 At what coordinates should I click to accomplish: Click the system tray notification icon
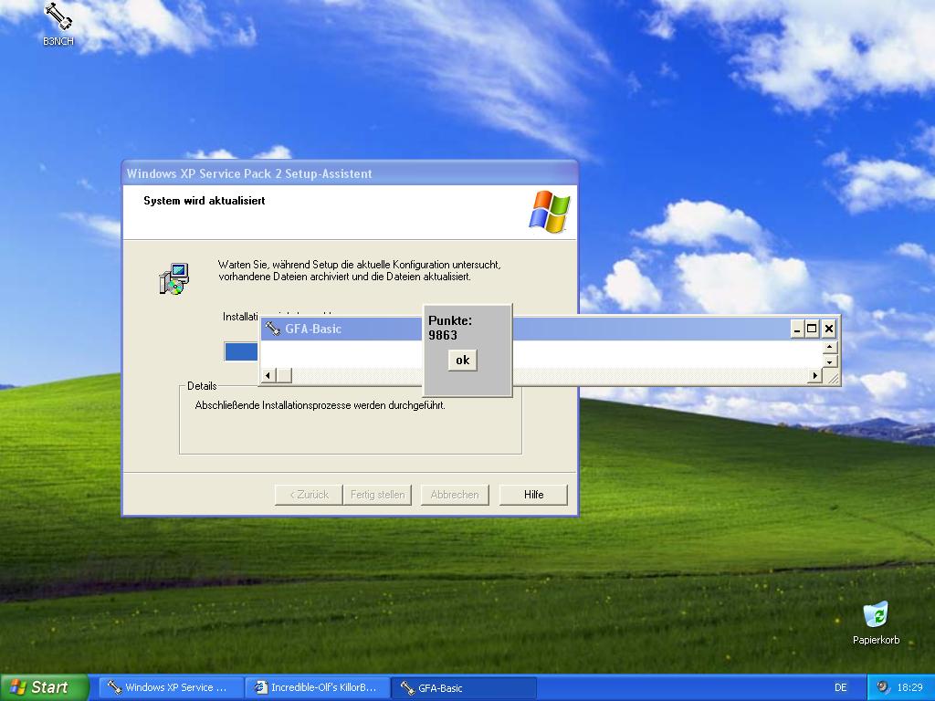coord(883,687)
